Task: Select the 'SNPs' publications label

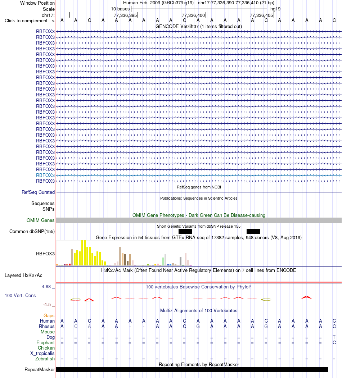Action: pos(49,209)
